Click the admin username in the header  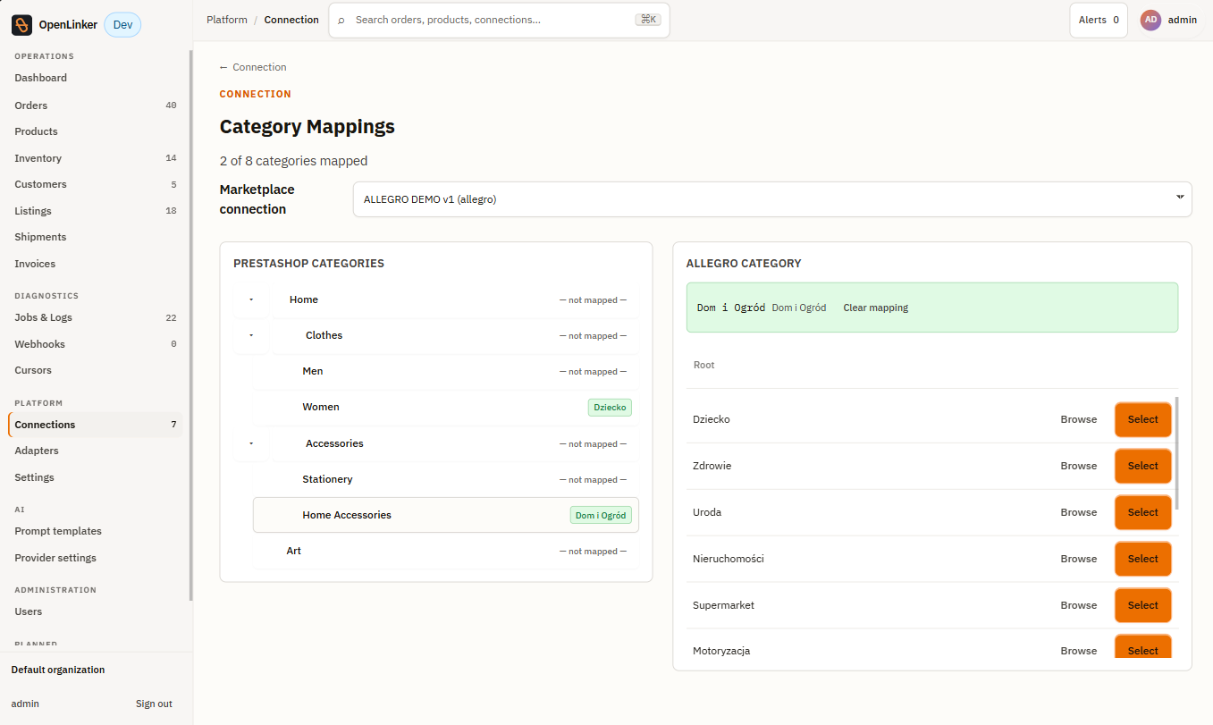coord(1182,20)
